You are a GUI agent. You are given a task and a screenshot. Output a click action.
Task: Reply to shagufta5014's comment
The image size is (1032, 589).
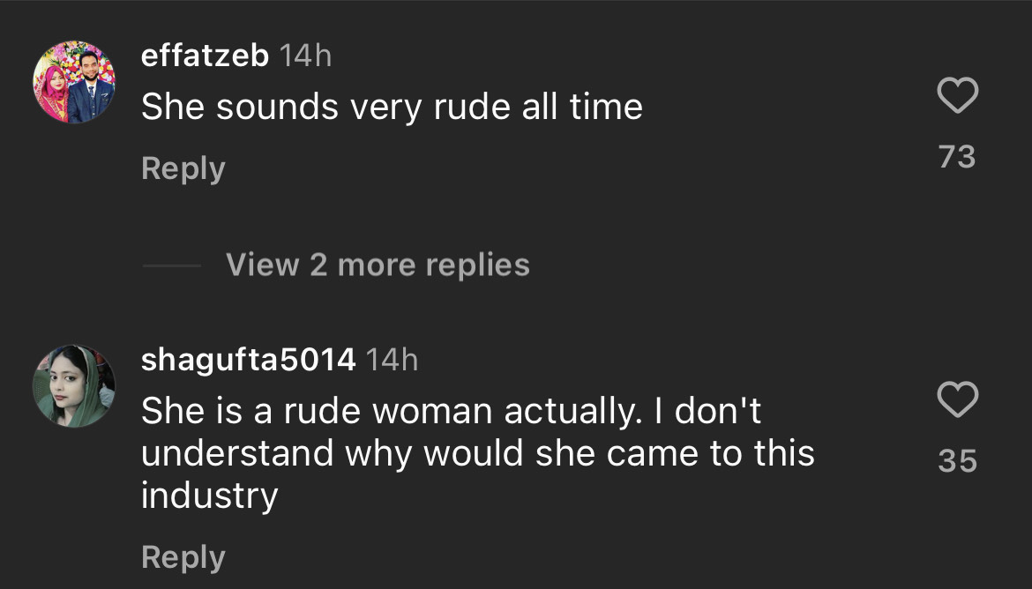tap(183, 557)
